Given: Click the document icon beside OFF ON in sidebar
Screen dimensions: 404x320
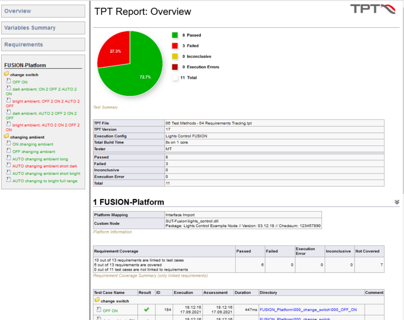Looking at the screenshot, I should pos(8,81).
